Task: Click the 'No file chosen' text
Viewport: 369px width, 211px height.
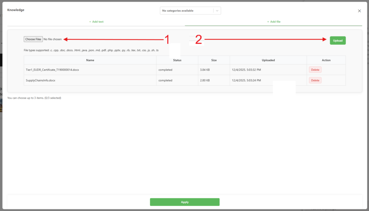Action: click(x=53, y=39)
